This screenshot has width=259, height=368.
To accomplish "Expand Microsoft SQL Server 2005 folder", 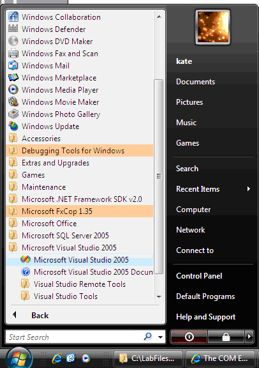I will click(80, 235).
